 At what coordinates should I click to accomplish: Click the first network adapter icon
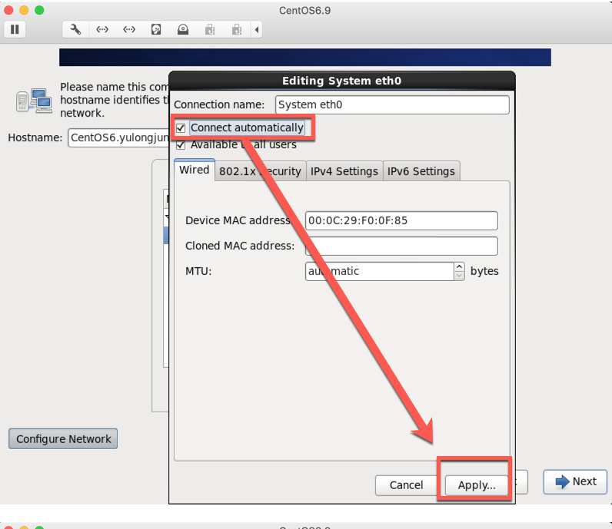click(x=102, y=29)
